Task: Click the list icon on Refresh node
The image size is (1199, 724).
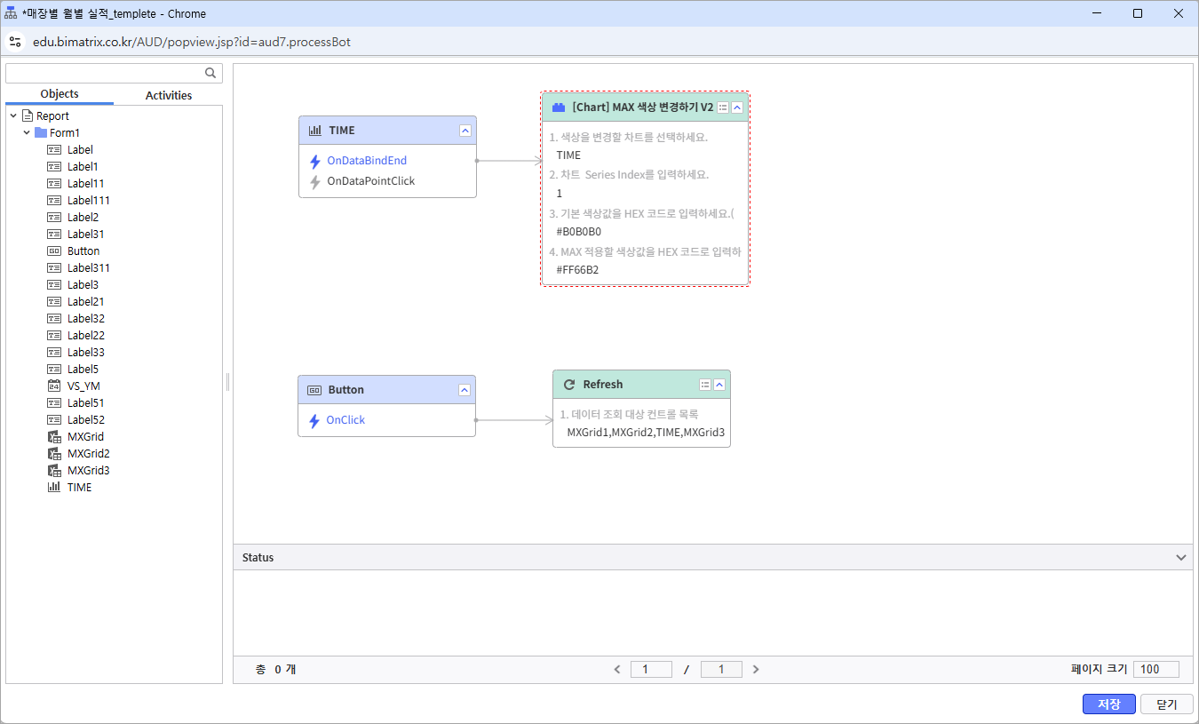Action: coord(705,385)
